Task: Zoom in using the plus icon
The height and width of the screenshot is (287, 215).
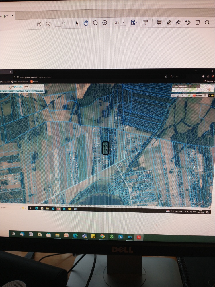Action: [105, 23]
